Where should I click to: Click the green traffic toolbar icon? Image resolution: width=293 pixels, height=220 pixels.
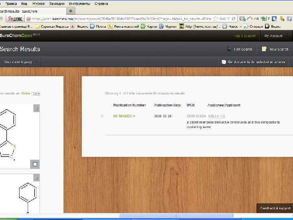click(x=265, y=19)
